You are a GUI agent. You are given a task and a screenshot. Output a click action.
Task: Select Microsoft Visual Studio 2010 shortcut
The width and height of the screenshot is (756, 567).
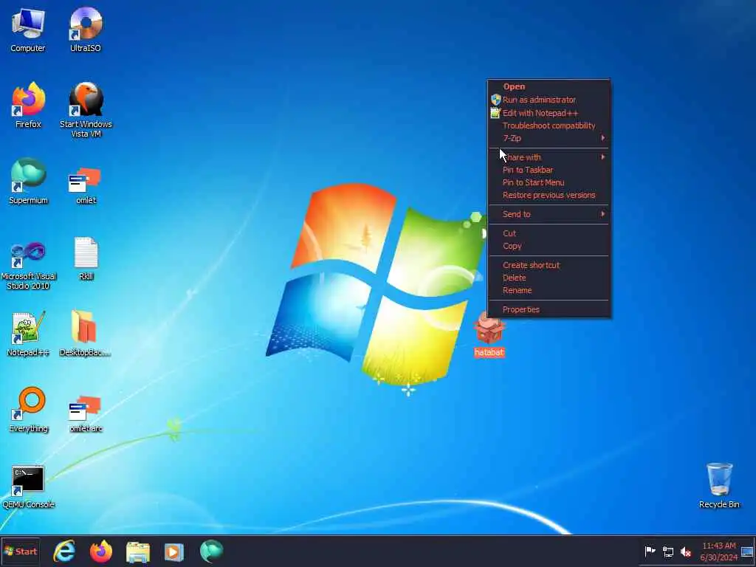28,266
